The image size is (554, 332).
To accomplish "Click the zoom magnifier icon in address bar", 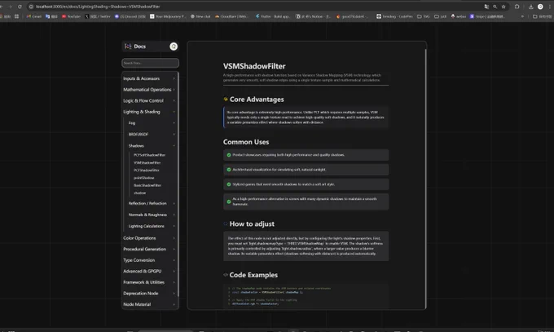I will pos(495,7).
